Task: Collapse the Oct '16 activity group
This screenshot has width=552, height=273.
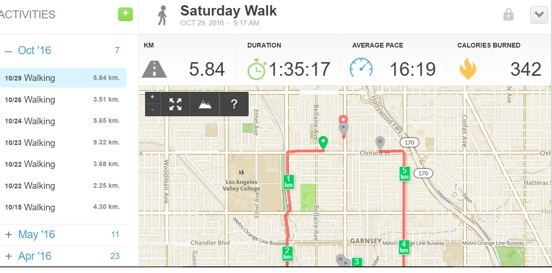Action: [x=8, y=51]
